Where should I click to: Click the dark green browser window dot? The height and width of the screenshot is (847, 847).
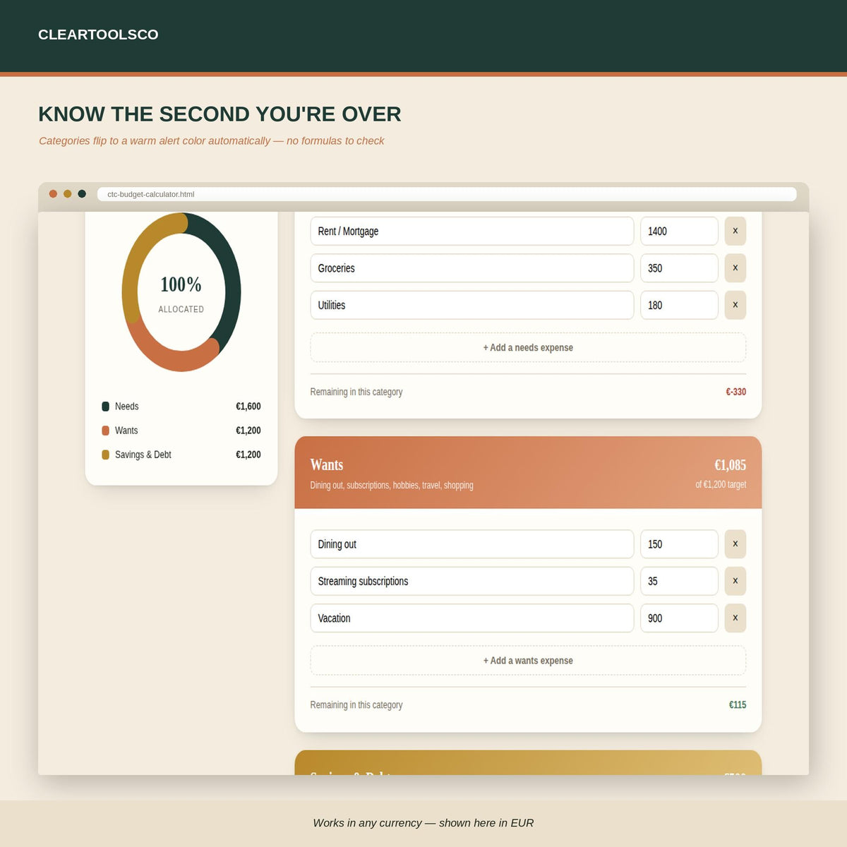coord(82,193)
